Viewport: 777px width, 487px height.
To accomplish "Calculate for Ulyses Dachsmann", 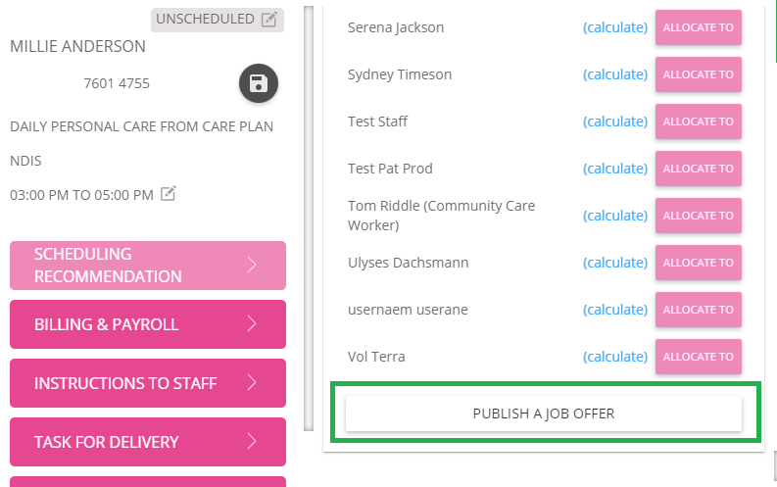I will coord(615,263).
